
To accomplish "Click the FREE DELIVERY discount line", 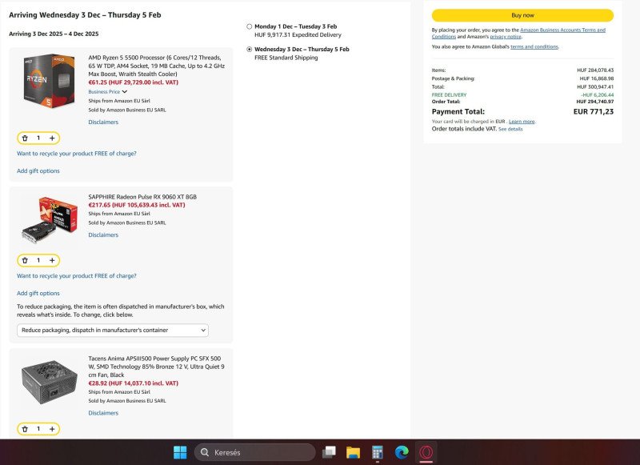I will tap(522, 94).
